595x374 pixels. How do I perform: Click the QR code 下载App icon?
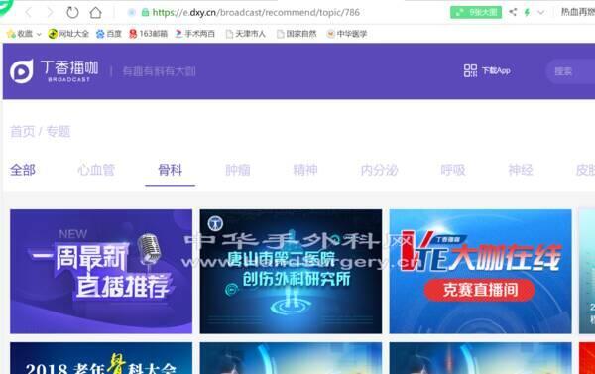coord(470,70)
